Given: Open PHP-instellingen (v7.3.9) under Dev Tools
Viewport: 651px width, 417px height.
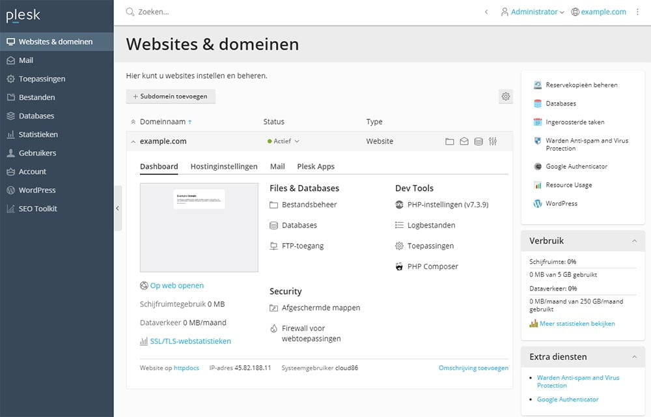Looking at the screenshot, I should click(x=449, y=205).
